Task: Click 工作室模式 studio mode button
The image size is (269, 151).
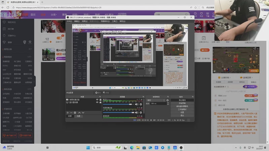Action: point(182,109)
